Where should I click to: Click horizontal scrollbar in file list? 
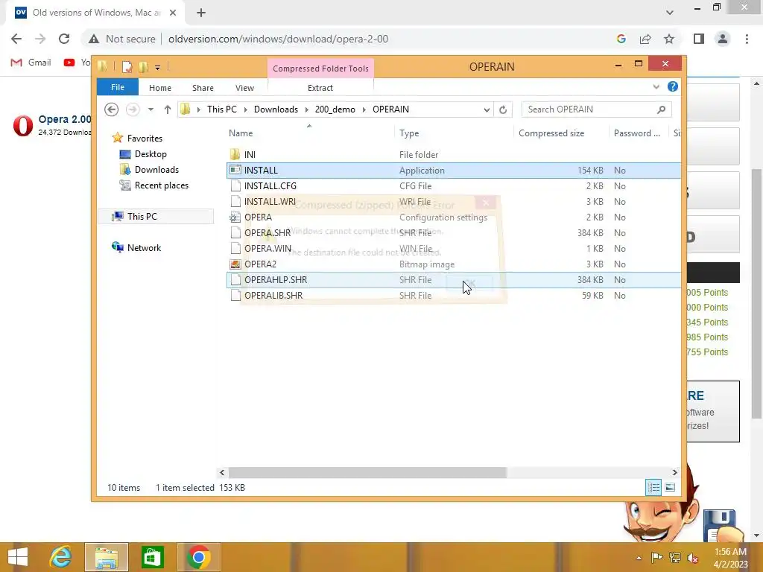pos(367,472)
